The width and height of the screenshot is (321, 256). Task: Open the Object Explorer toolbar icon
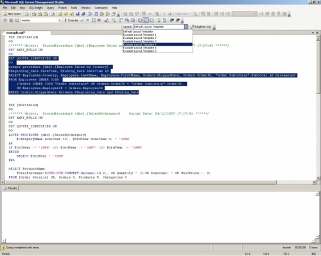click(102, 14)
